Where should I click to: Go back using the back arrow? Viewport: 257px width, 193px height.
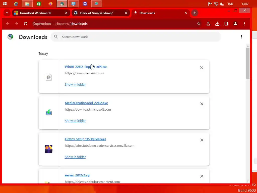tap(8, 24)
